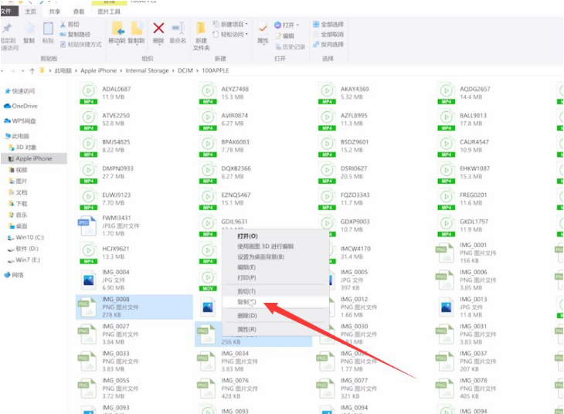This screenshot has width=564, height=414.
Task: Switch to the View (查看) ribbon tab
Action: click(x=79, y=12)
